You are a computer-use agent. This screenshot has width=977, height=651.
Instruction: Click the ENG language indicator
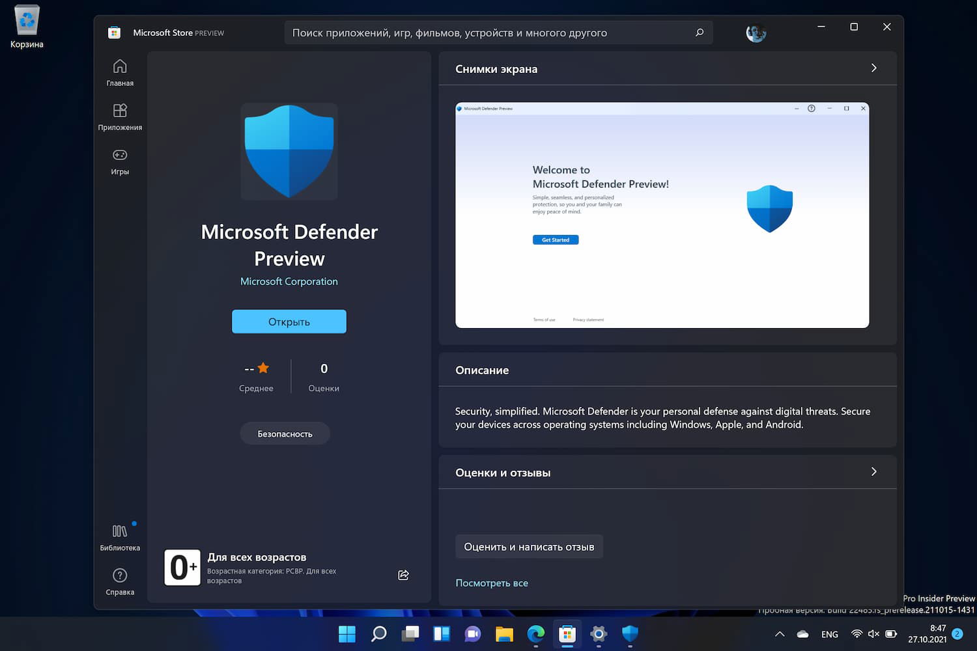(x=830, y=634)
